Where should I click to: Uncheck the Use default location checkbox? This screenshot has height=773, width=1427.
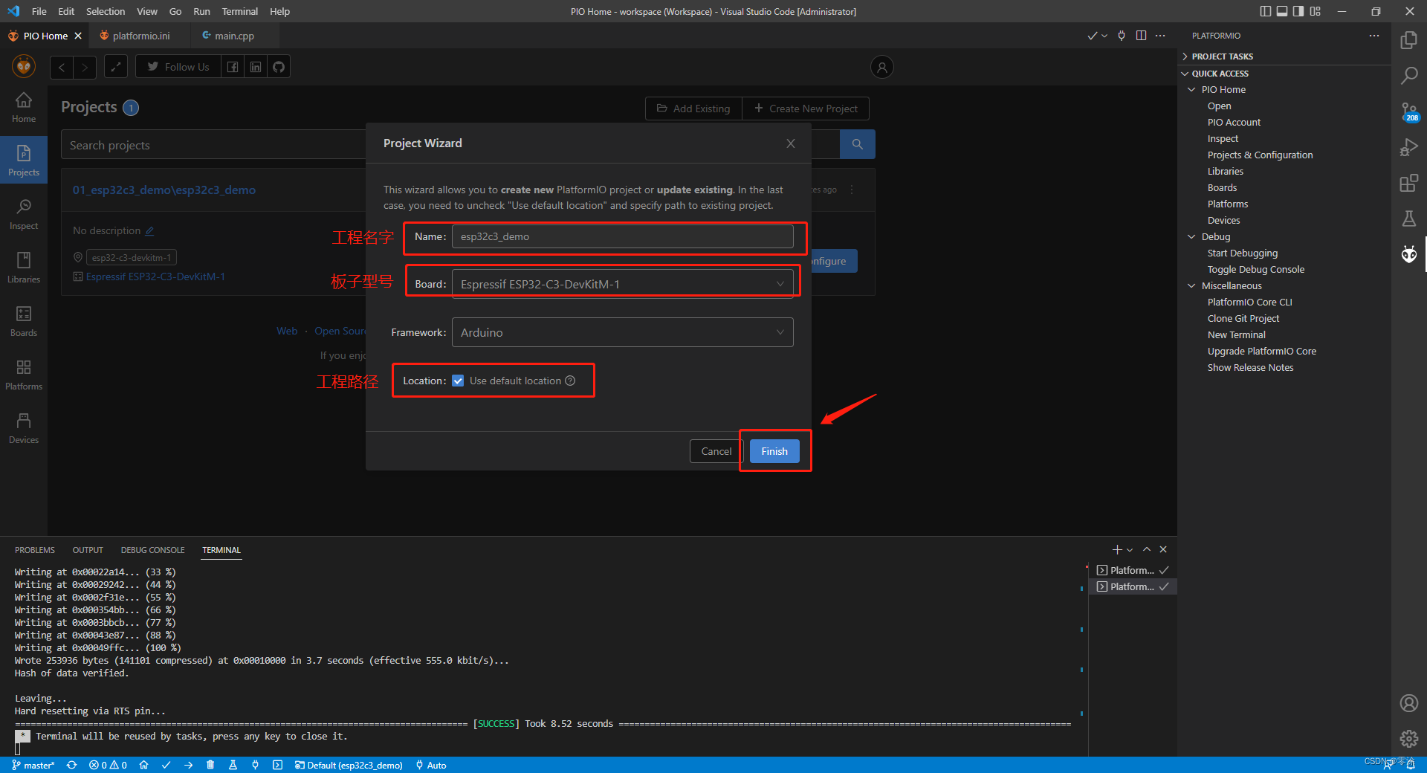458,381
